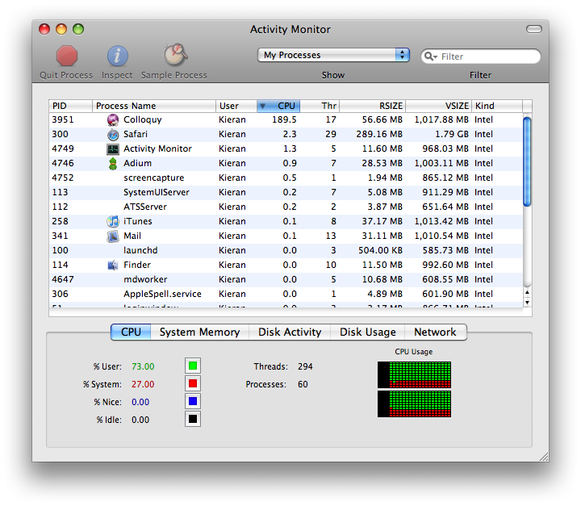Click the 27.00 system percentage value
Image resolution: width=581 pixels, height=506 pixels.
click(x=143, y=384)
